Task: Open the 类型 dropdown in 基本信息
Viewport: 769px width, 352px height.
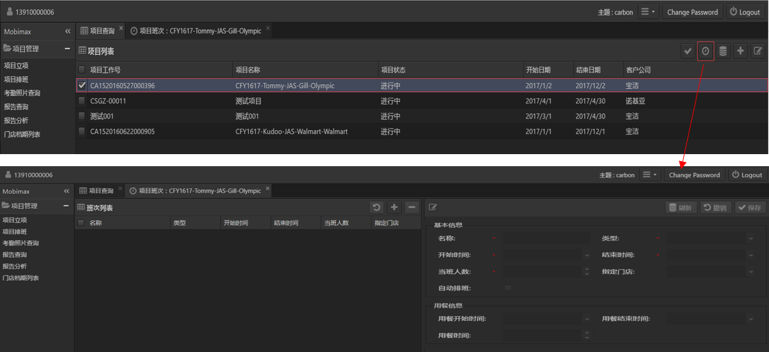Action: pos(751,238)
